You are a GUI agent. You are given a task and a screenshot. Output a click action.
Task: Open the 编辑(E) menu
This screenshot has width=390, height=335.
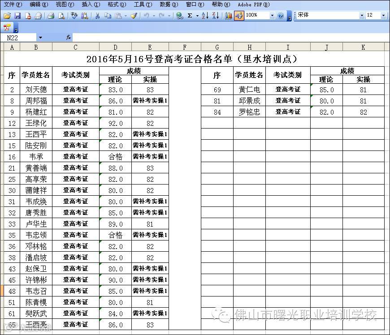point(39,4)
